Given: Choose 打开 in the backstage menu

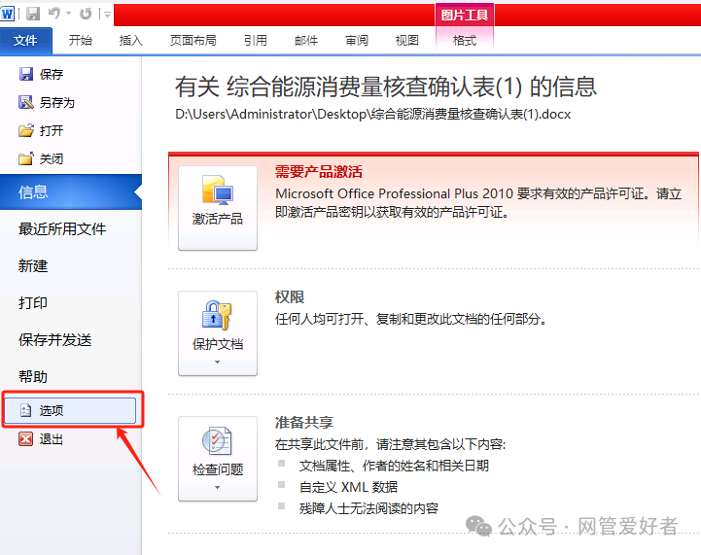Looking at the screenshot, I should click(52, 130).
